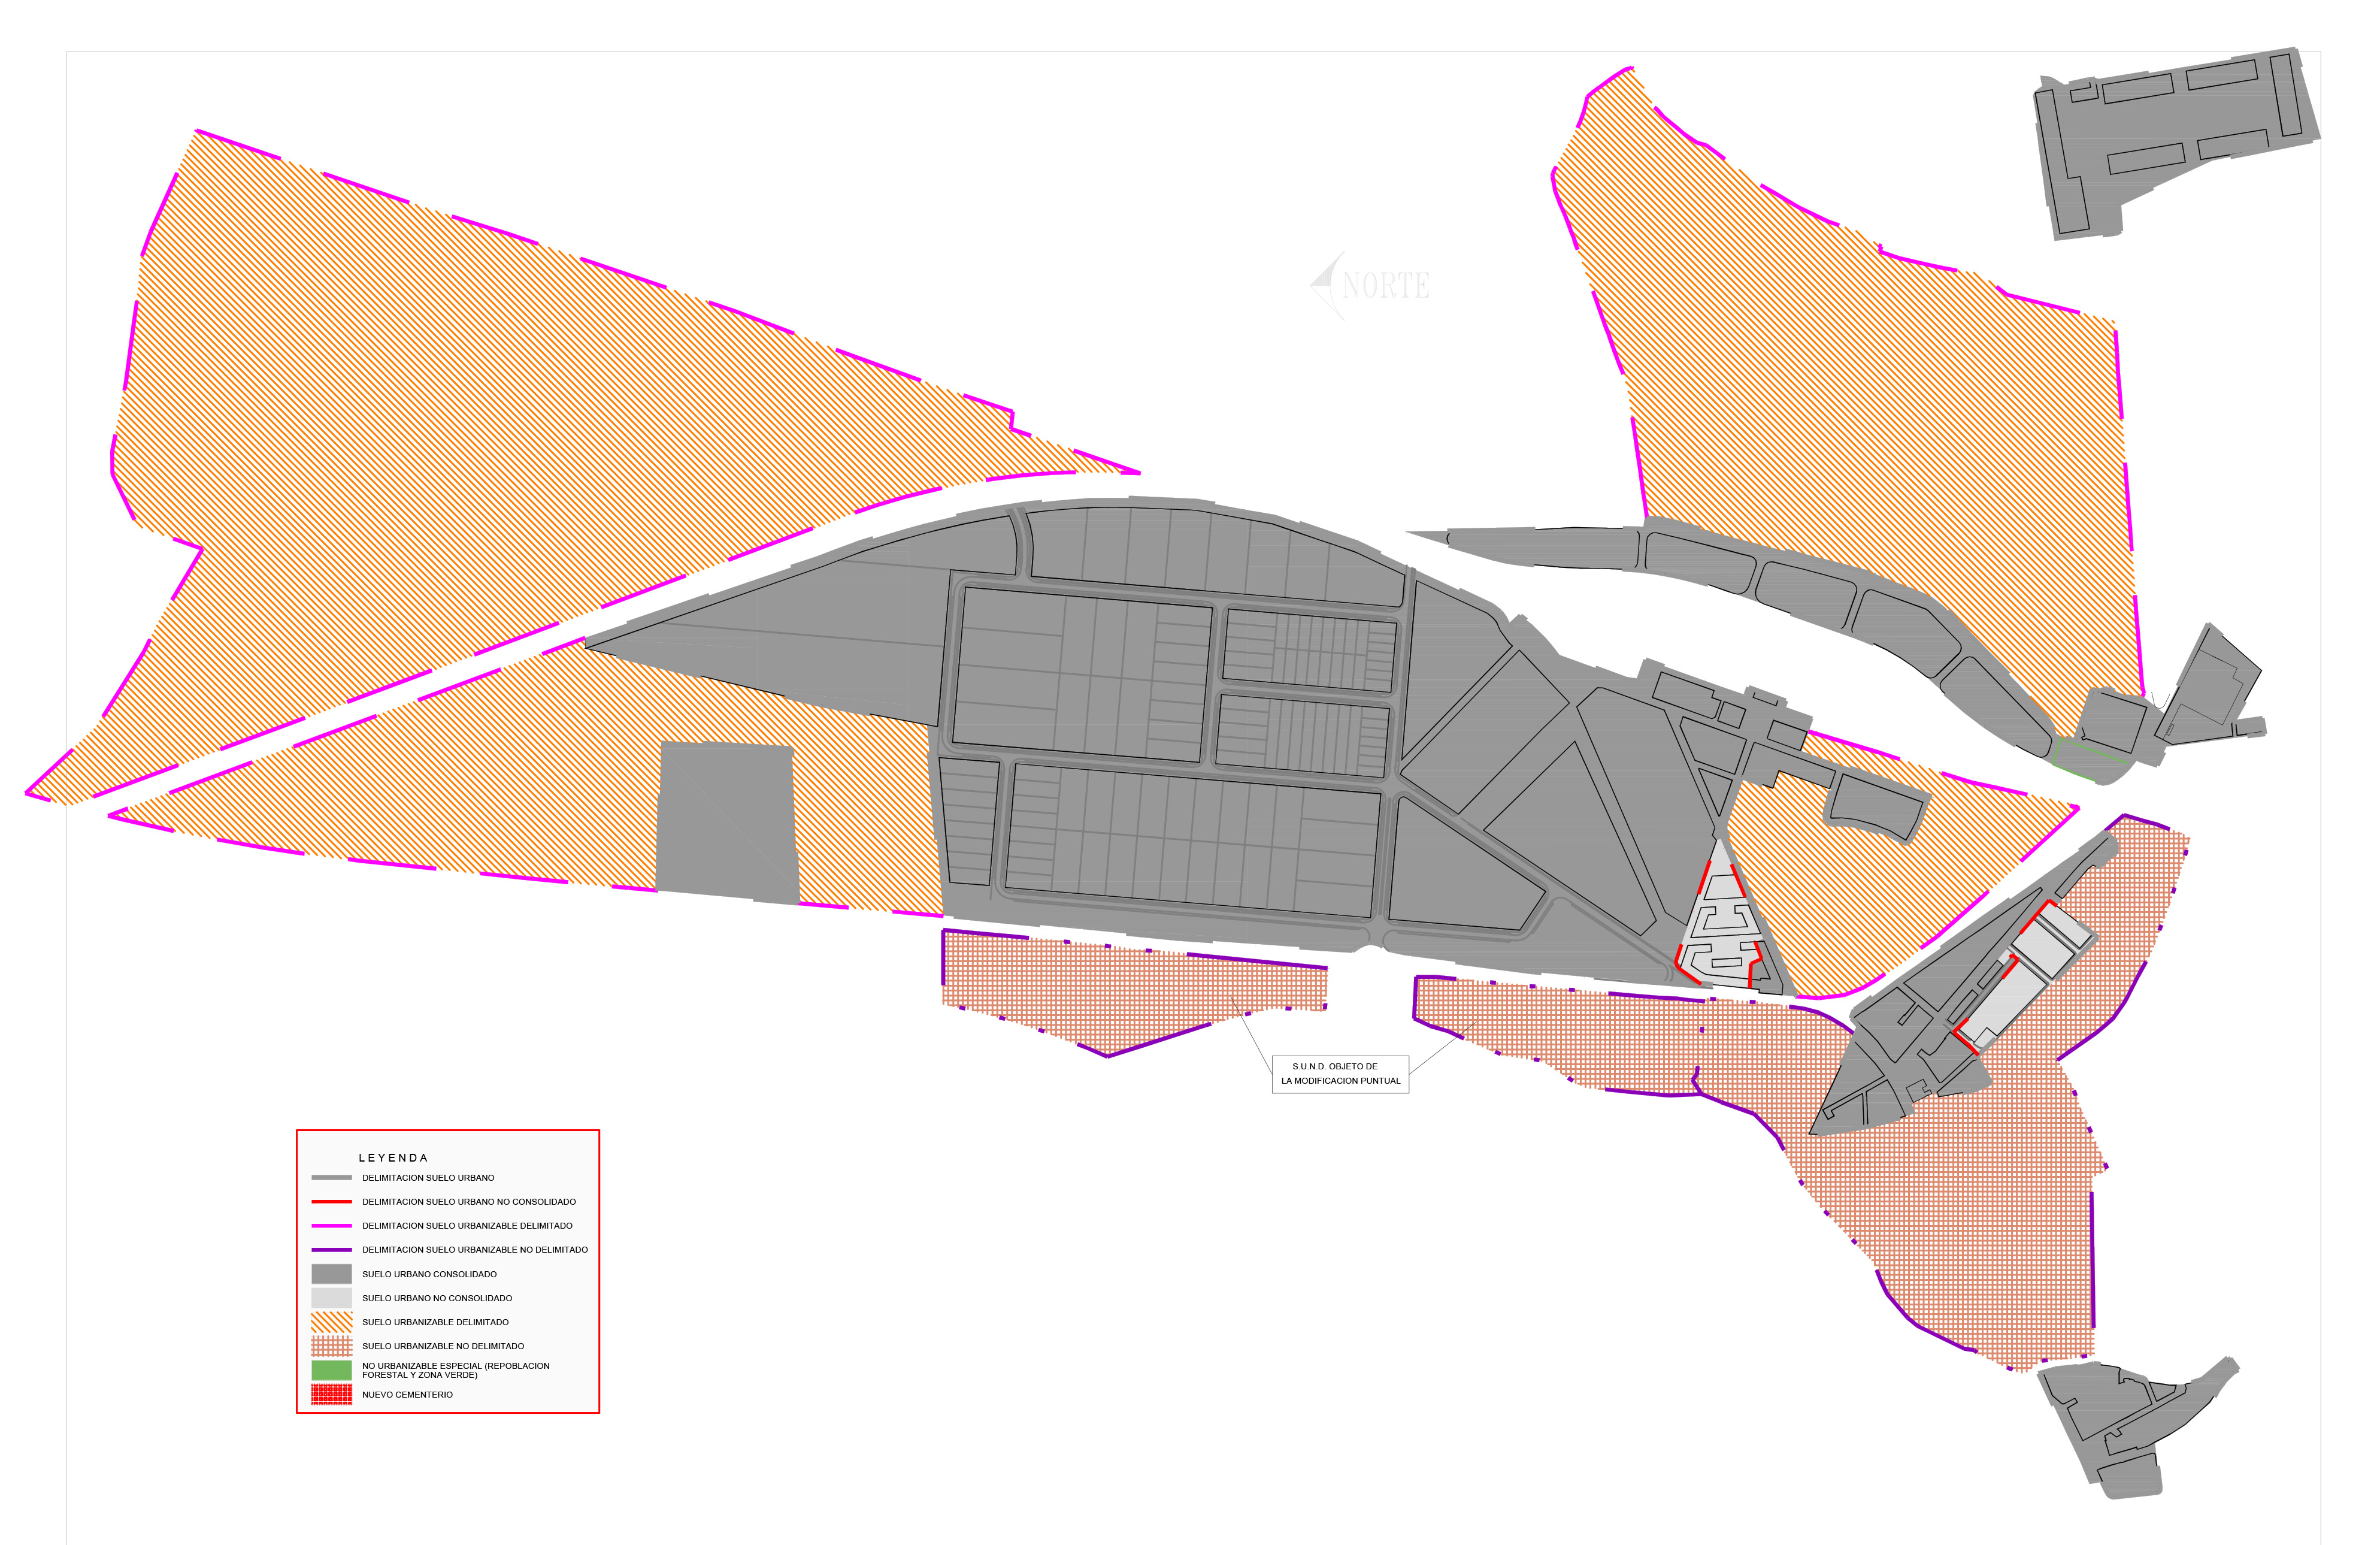The height and width of the screenshot is (1545, 2380).
Task: Click the red line sample in legend
Action: (x=331, y=1202)
